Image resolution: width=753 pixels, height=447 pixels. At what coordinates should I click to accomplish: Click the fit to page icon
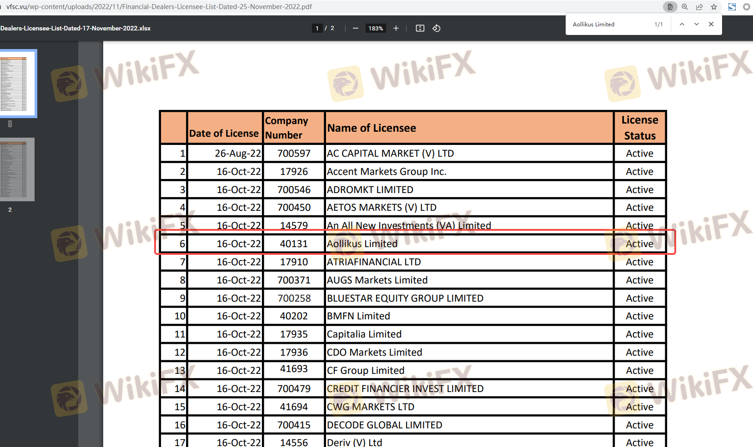tap(420, 28)
